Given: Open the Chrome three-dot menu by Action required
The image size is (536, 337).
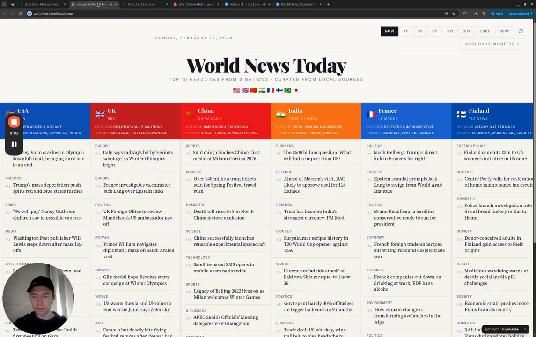Looking at the screenshot, I should pyautogui.click(x=531, y=14).
